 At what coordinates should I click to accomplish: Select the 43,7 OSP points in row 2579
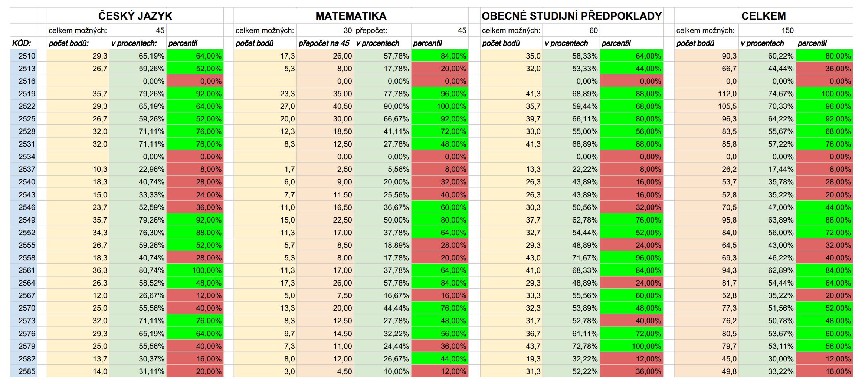click(511, 346)
